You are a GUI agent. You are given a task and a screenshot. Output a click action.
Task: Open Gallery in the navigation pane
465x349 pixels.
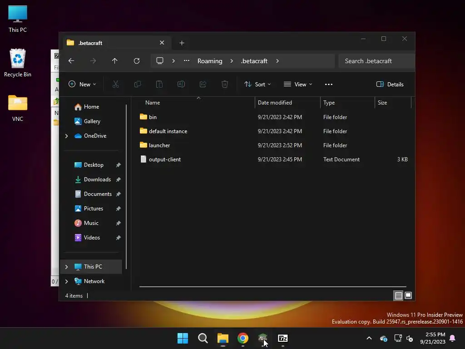[x=92, y=121]
